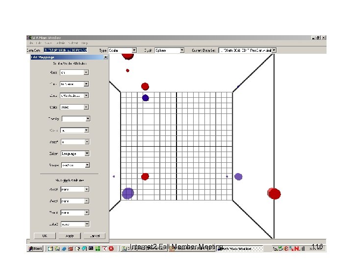353x264 pixels.
Task: Open the dropdown showing Address value
Action: point(86,95)
